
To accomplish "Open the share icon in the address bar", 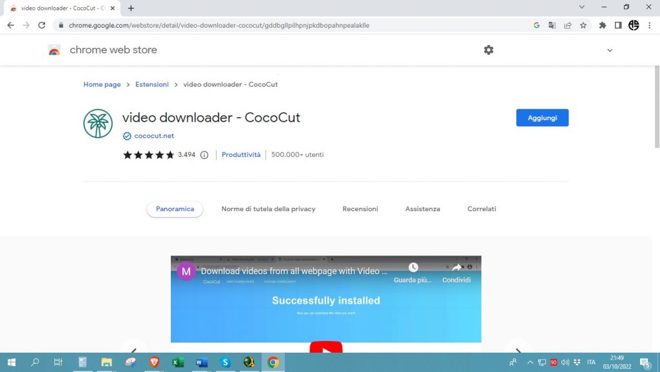I will click(568, 25).
